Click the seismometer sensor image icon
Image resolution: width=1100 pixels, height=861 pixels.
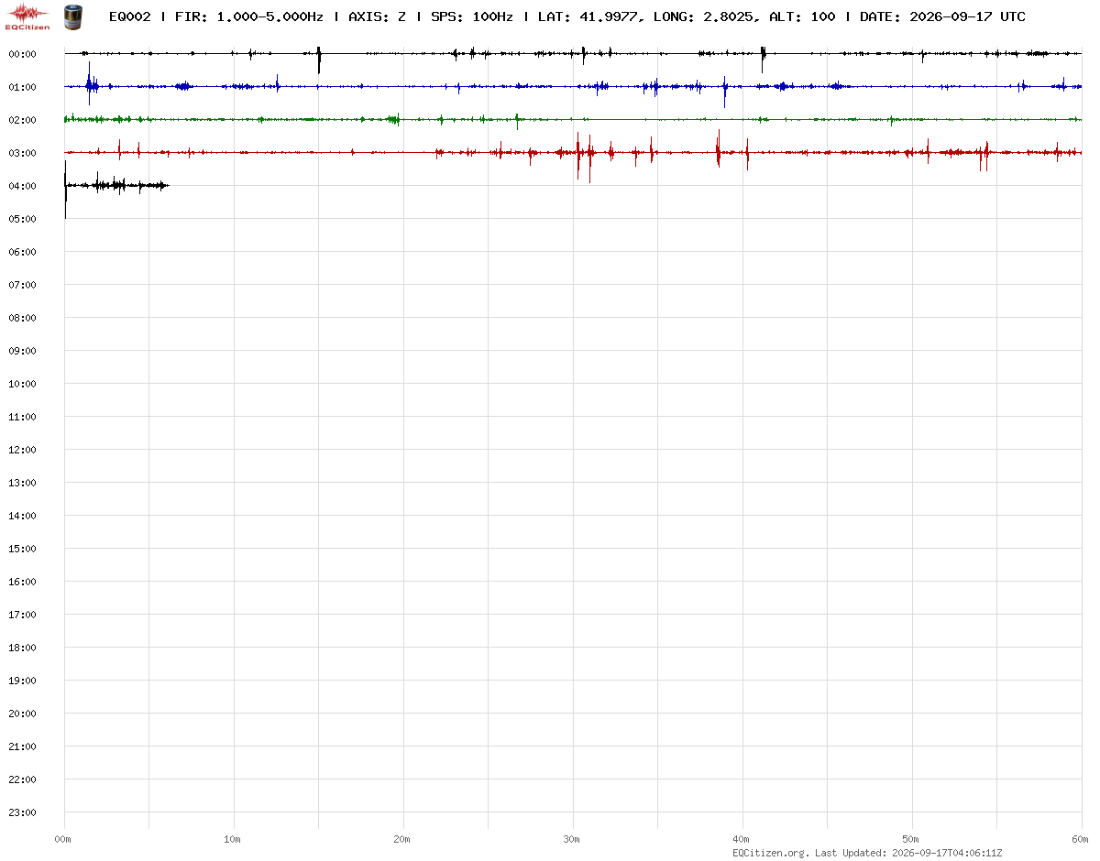[71, 16]
